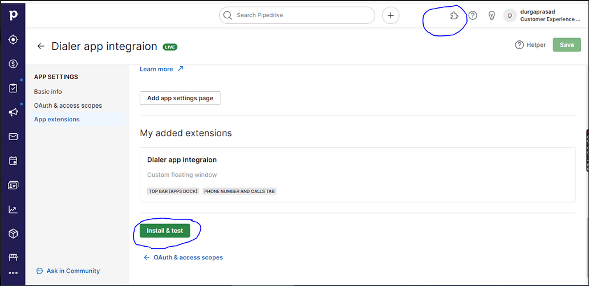
Task: Click the LIVE status badge
Action: click(x=170, y=47)
